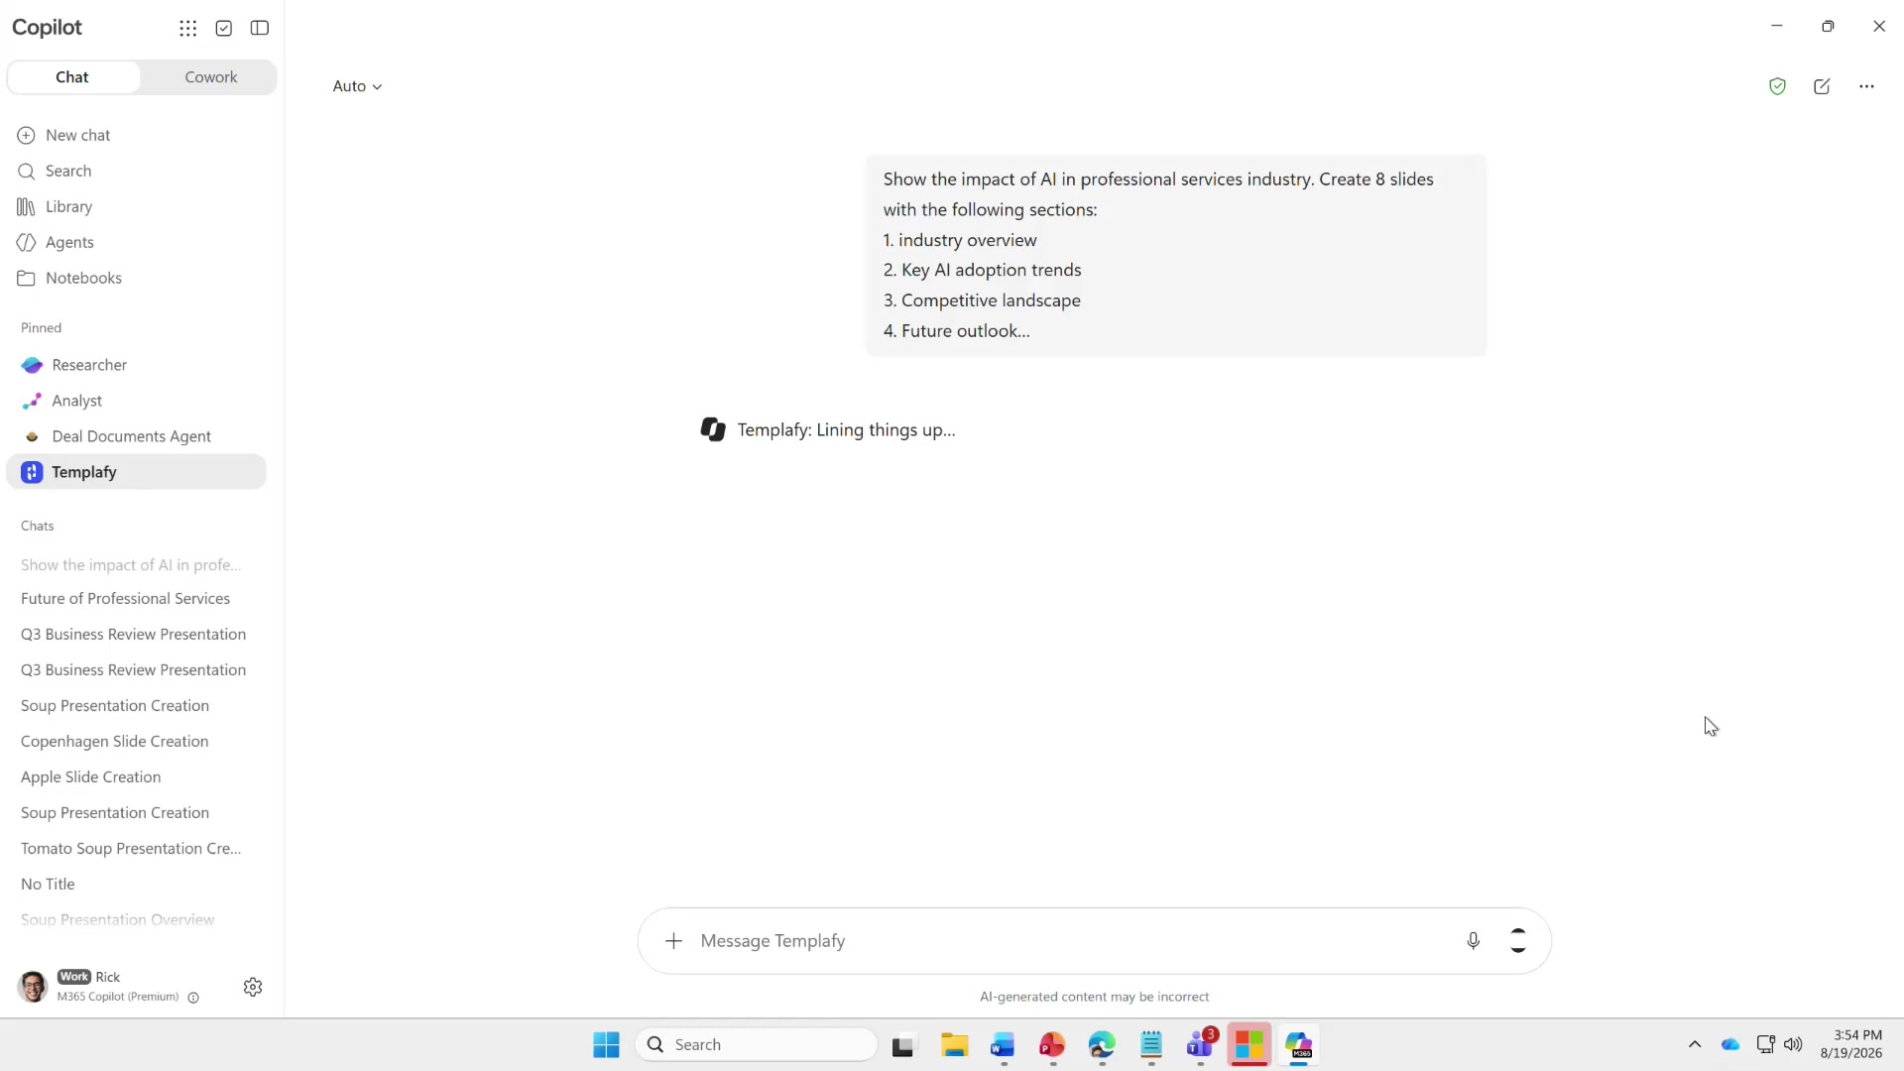Click the tasks checklist icon in header

pos(224,28)
